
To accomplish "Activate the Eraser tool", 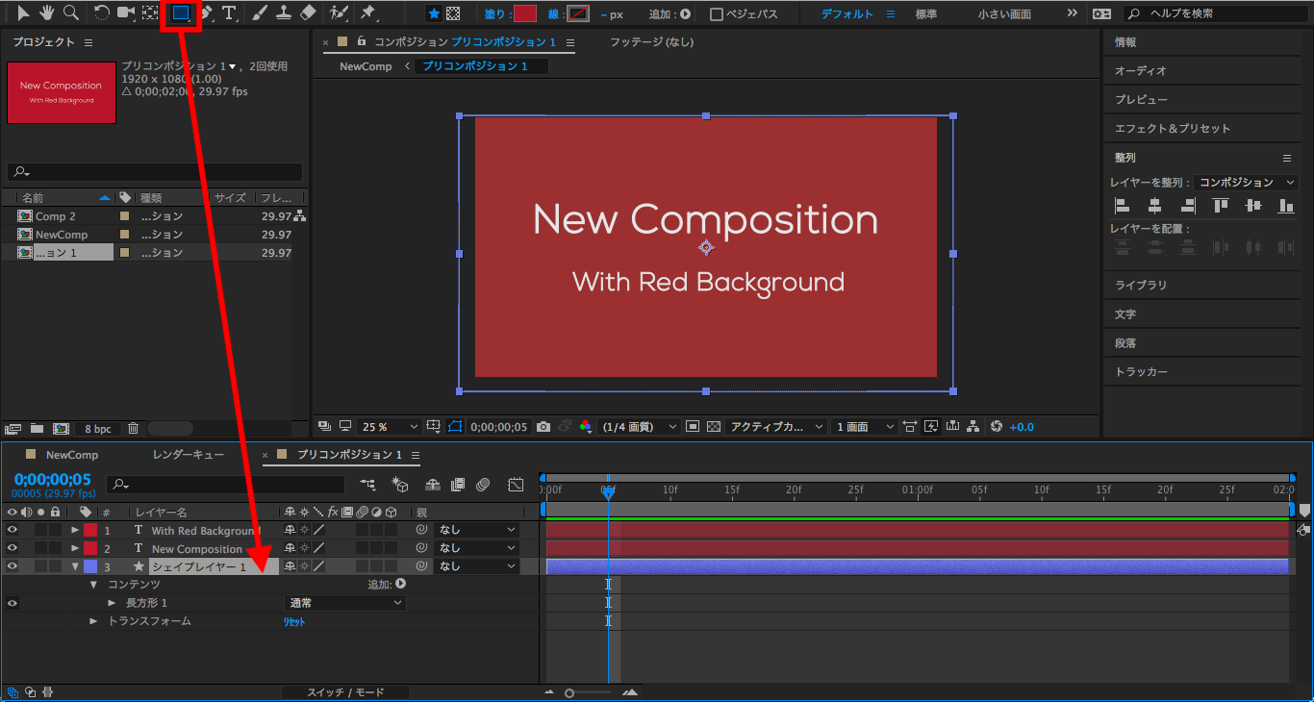I will coord(308,13).
